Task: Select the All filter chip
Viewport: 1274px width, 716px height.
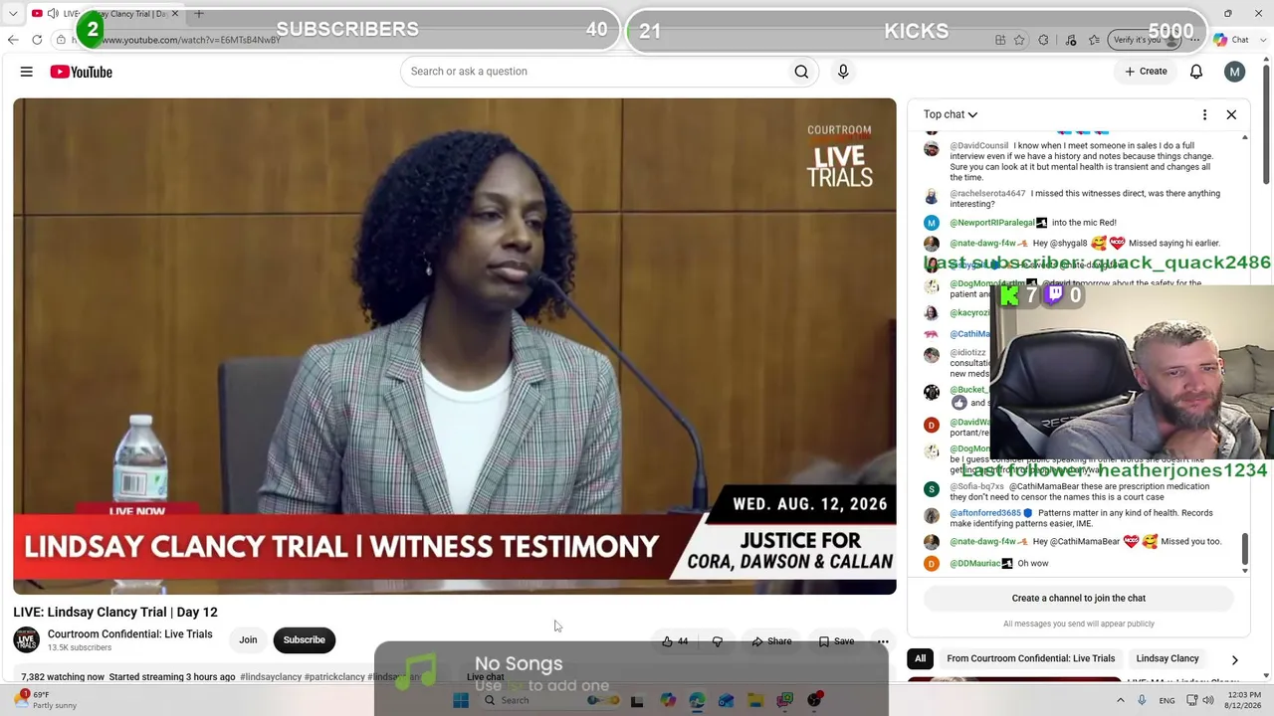Action: pyautogui.click(x=921, y=658)
